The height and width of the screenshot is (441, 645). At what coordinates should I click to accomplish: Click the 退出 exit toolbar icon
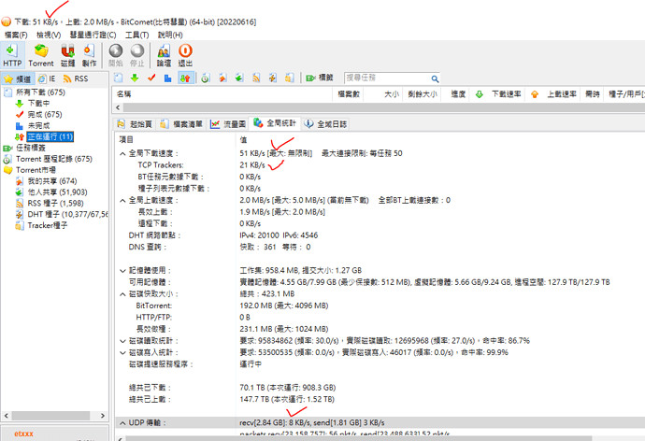pos(185,53)
